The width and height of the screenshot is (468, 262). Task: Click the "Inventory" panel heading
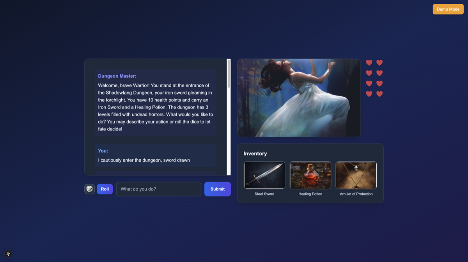[x=255, y=153]
